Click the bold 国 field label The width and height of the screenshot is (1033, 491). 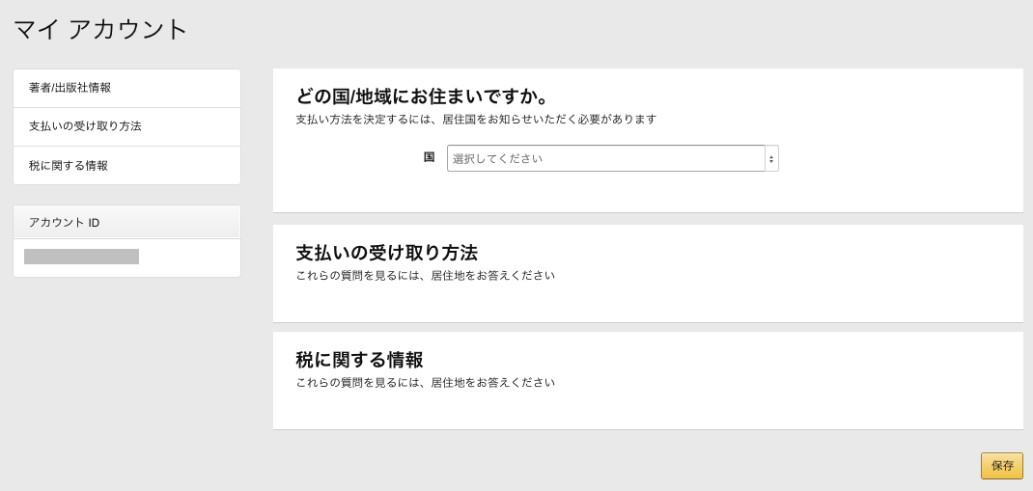coord(429,156)
